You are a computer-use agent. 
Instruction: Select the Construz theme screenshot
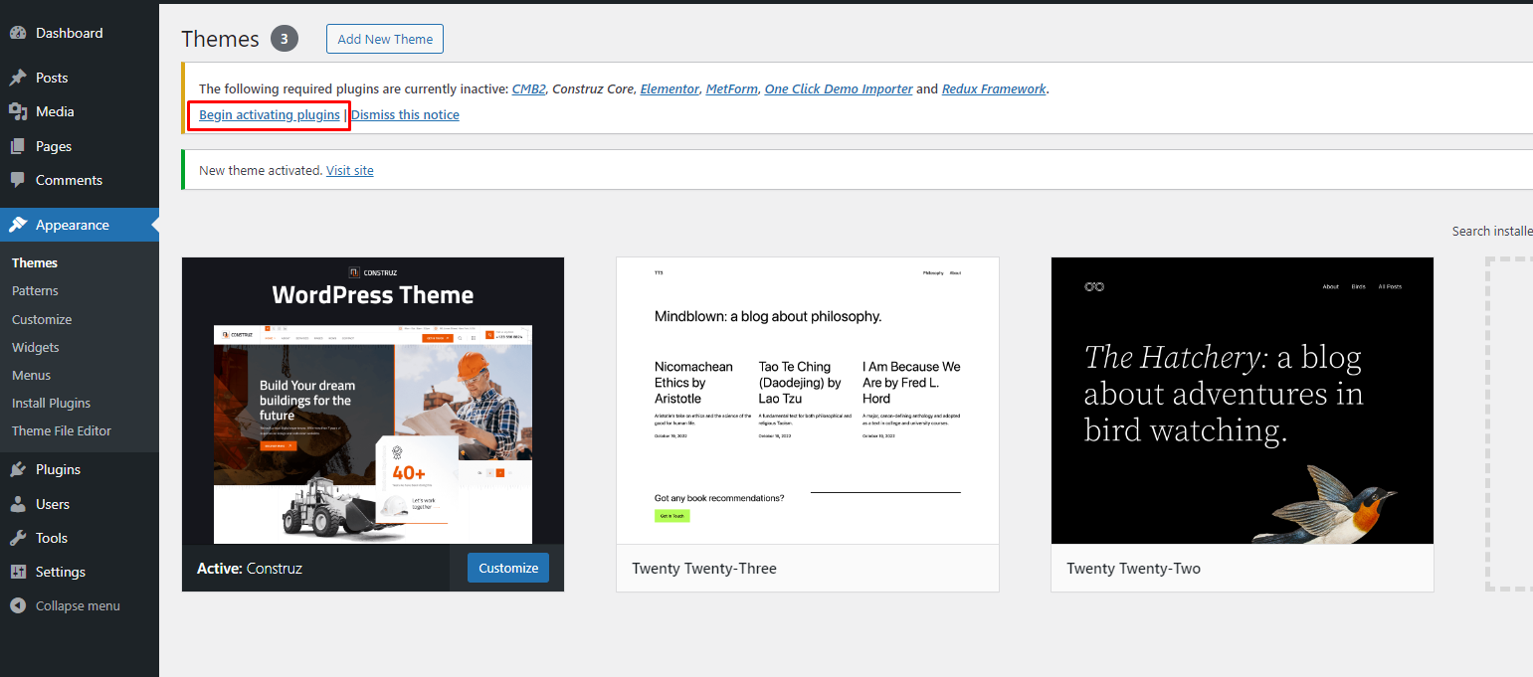point(373,401)
